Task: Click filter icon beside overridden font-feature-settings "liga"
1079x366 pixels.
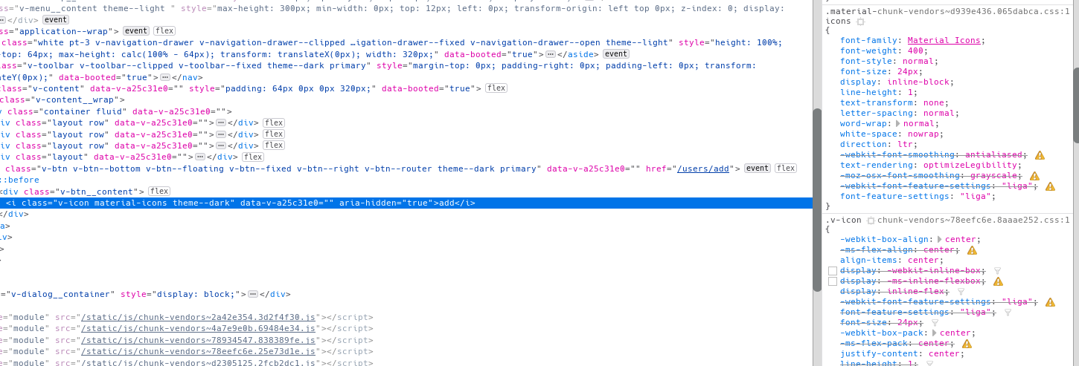Action: pyautogui.click(x=1008, y=313)
